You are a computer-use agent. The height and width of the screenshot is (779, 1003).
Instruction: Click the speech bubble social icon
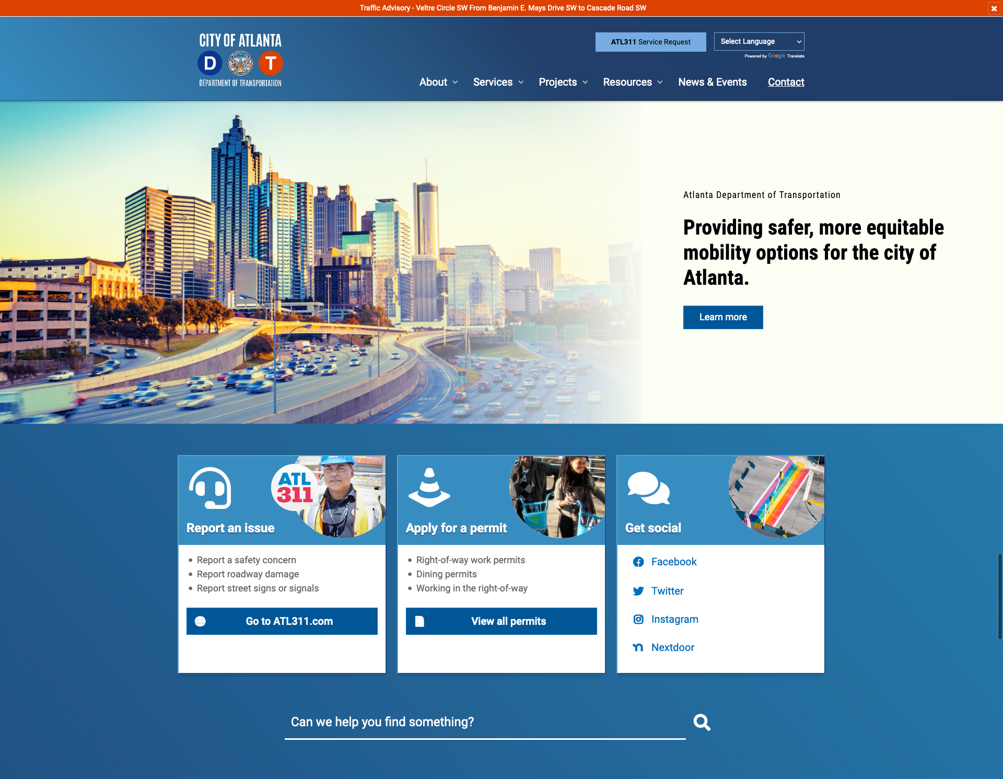tap(648, 487)
